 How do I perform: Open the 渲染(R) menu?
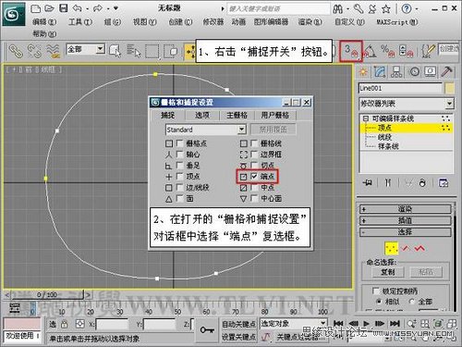[x=310, y=22]
